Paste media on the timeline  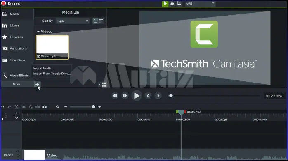click(31, 107)
